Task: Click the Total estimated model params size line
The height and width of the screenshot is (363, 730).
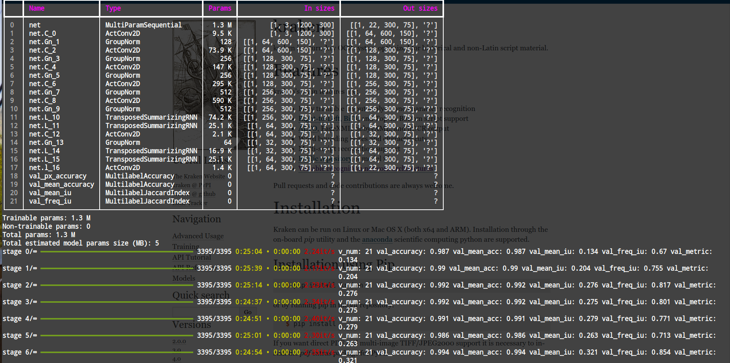Action: 81,243
